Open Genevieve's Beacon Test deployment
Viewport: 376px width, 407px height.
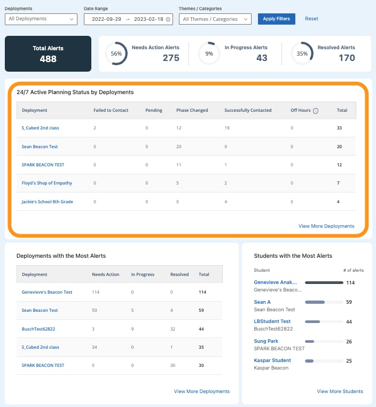[47, 292]
